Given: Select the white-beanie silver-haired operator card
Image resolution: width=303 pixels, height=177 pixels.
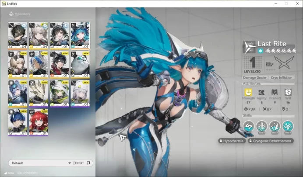Looking at the screenshot, I should tap(80, 94).
